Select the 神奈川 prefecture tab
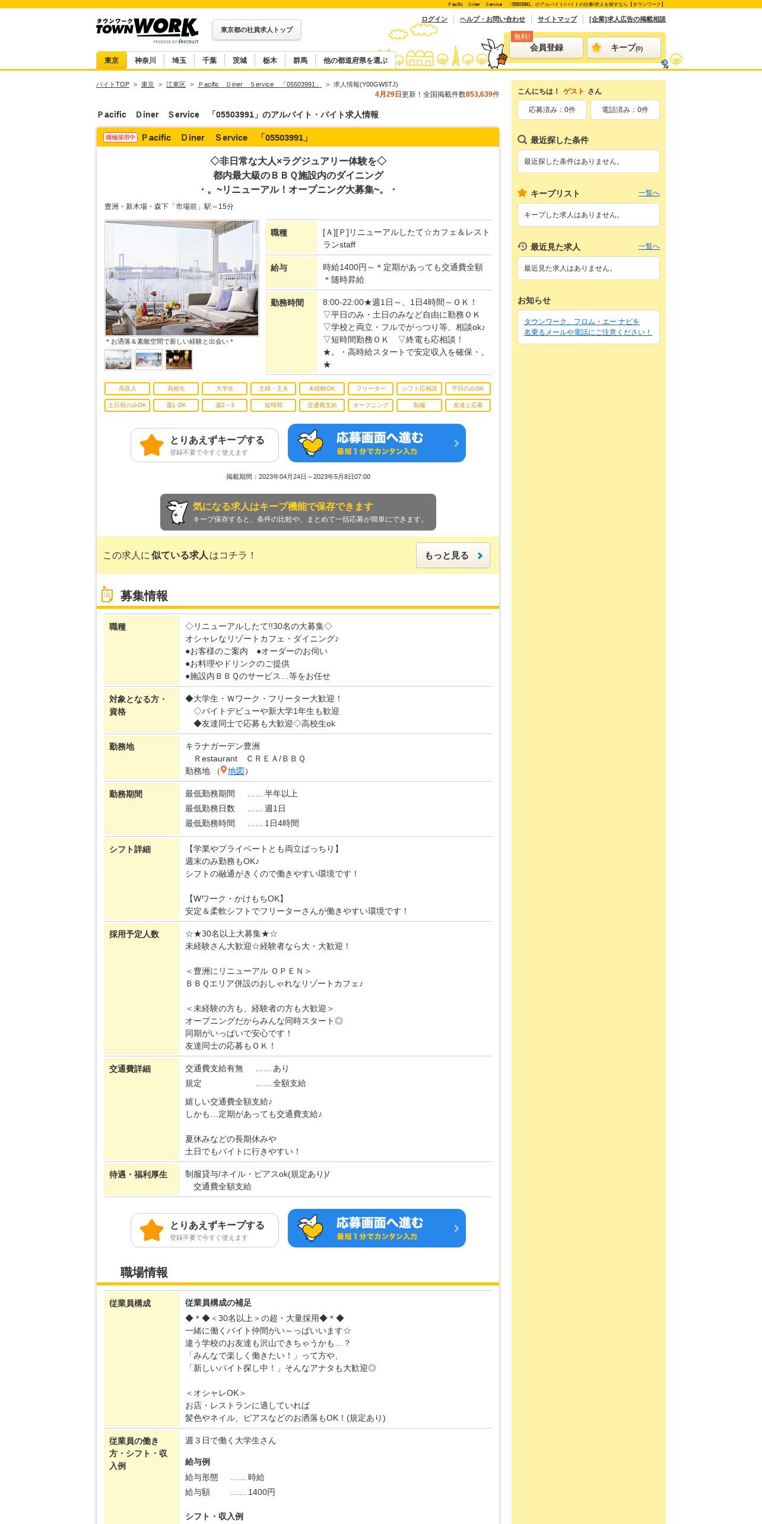Viewport: 762px width, 1524px height. pos(145,61)
